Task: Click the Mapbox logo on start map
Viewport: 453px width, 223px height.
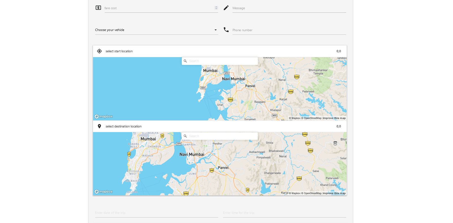Action: click(x=104, y=117)
